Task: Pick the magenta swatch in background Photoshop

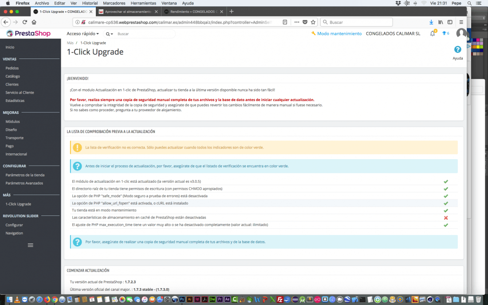Action: point(478,40)
